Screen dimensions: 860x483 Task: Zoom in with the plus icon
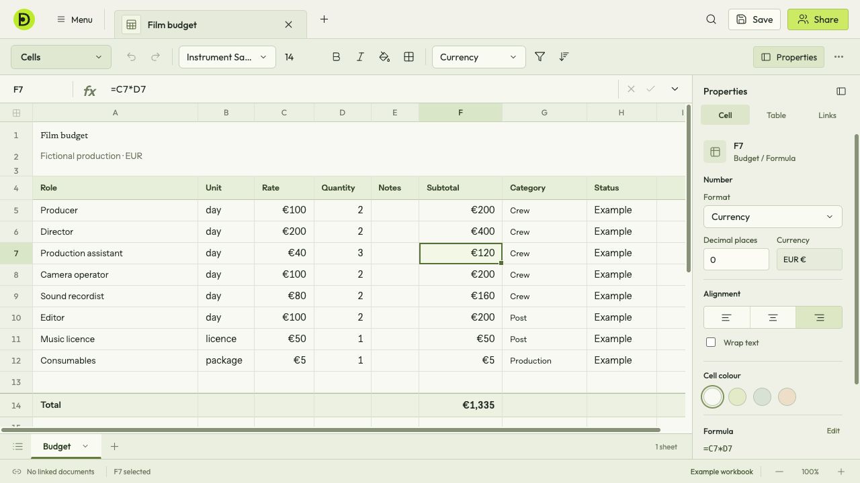(x=841, y=472)
